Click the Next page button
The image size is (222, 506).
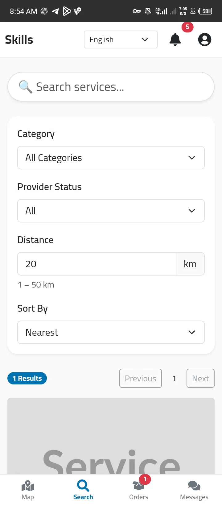coord(200,378)
